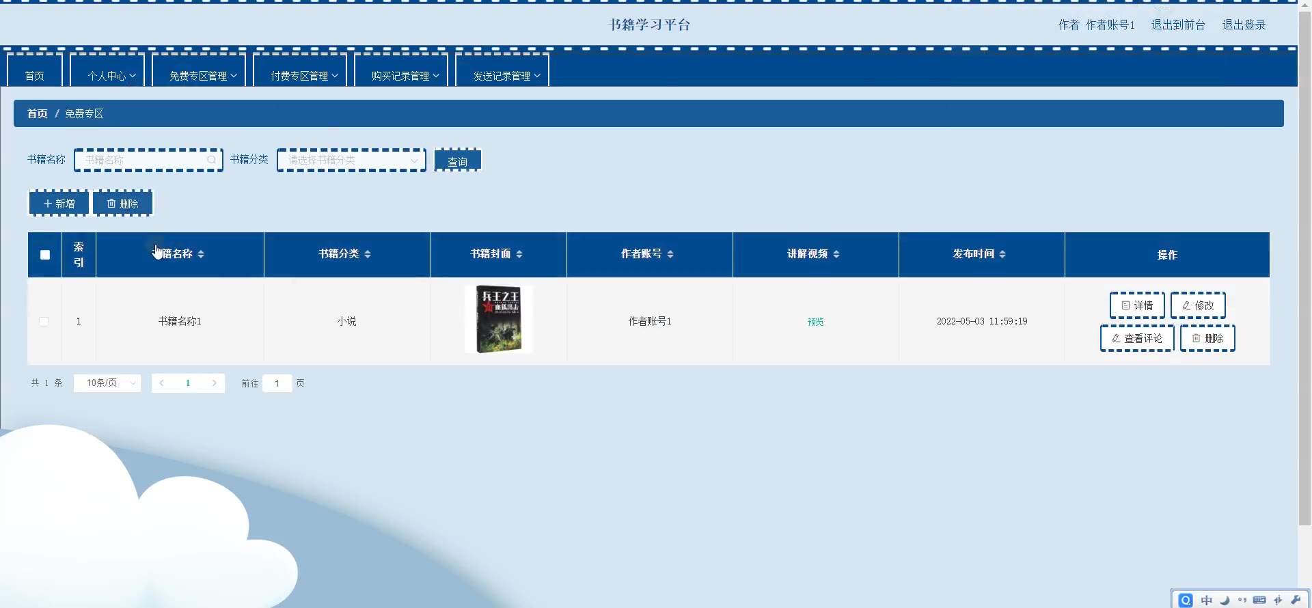
Task: Sort by 作者账号 column sort arrows
Action: [x=670, y=254]
